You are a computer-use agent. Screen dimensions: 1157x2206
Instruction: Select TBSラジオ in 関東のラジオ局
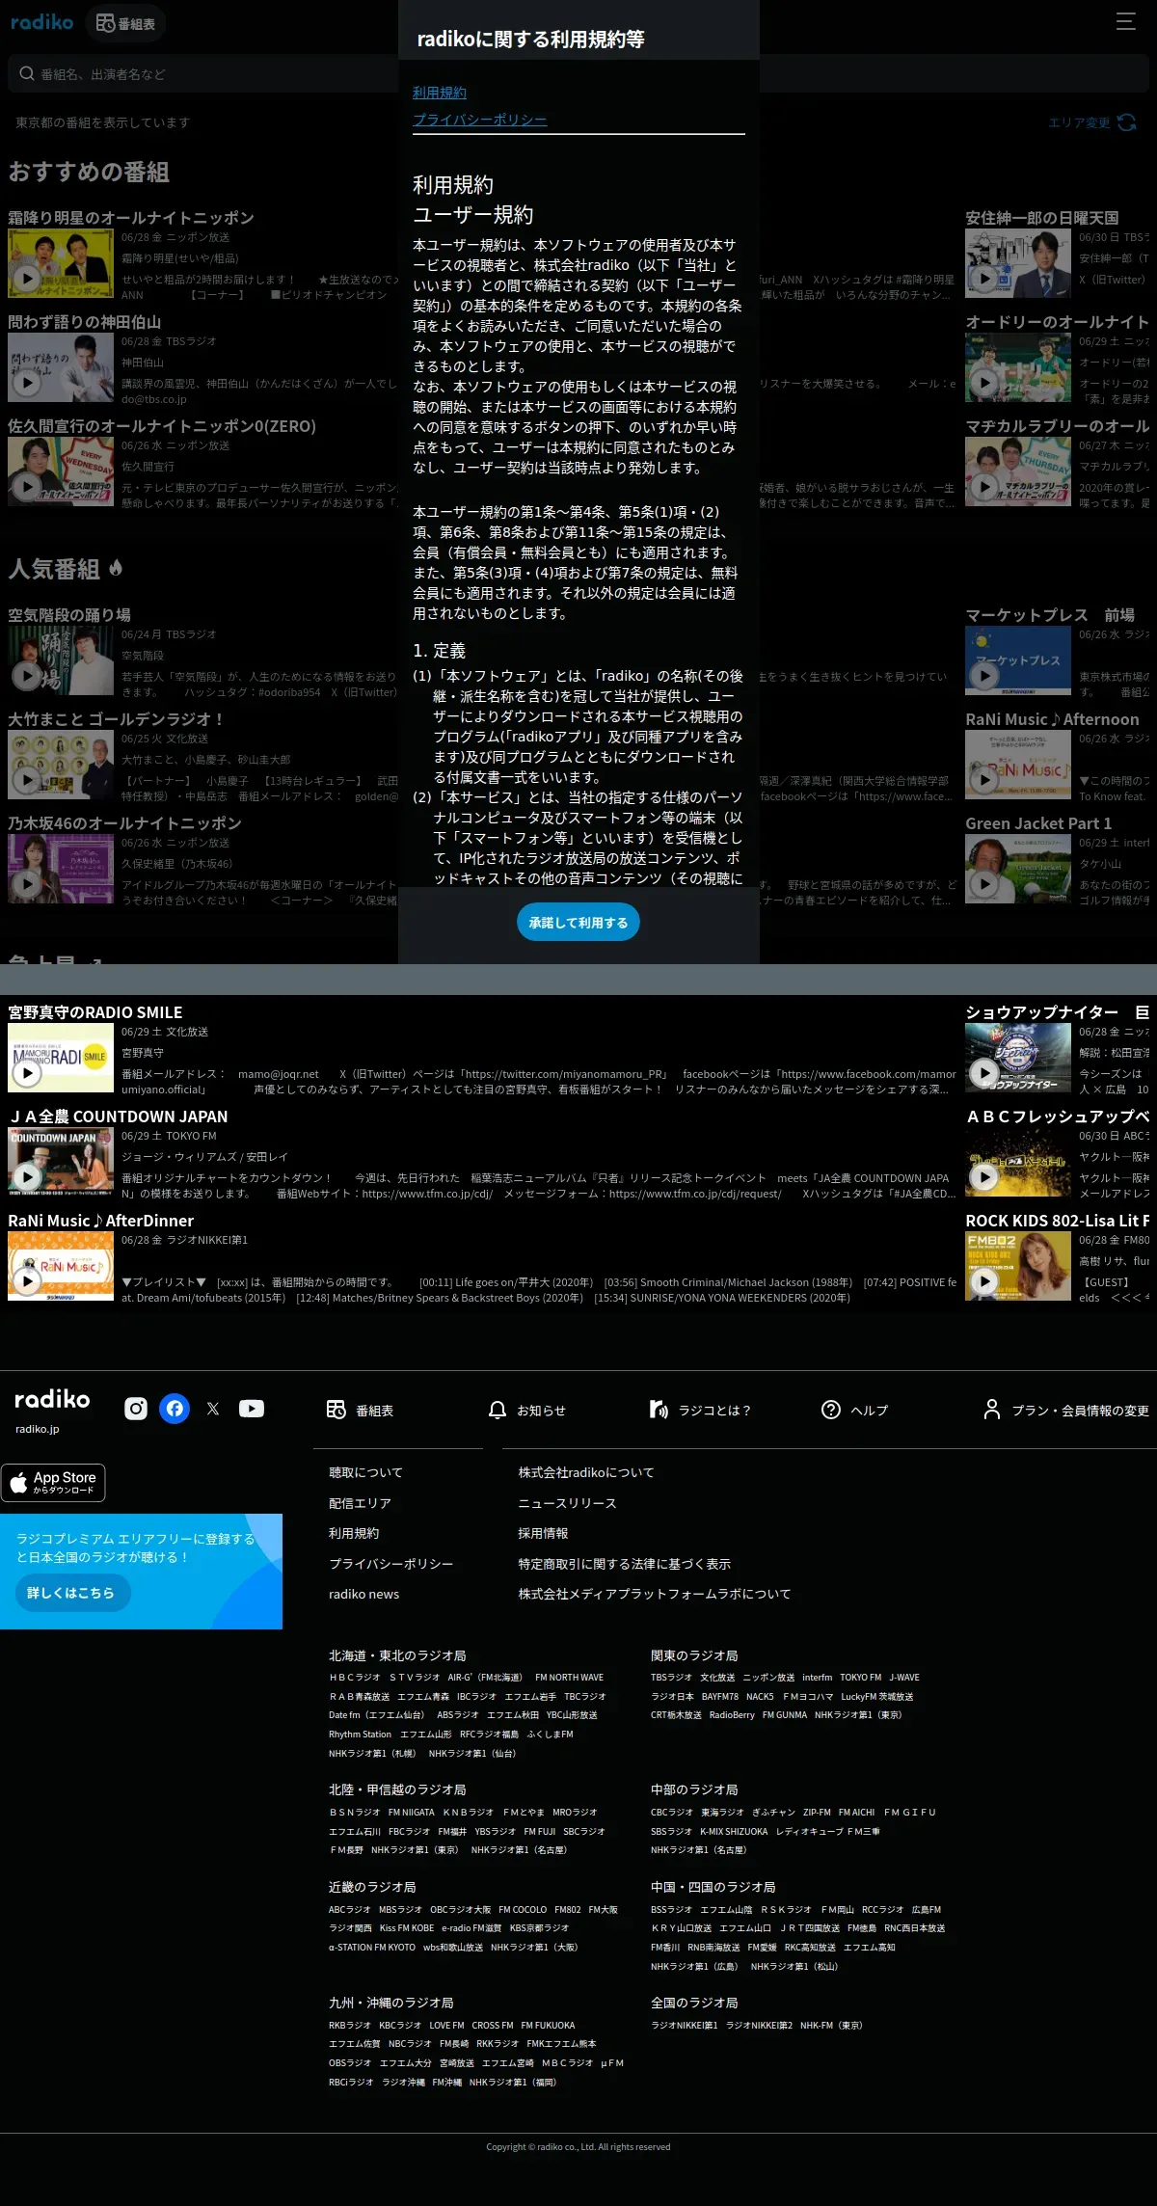coord(671,1678)
